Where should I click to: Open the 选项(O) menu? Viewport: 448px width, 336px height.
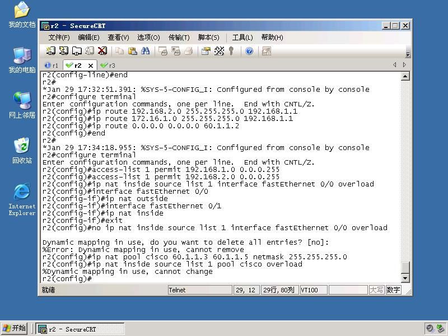(x=148, y=38)
